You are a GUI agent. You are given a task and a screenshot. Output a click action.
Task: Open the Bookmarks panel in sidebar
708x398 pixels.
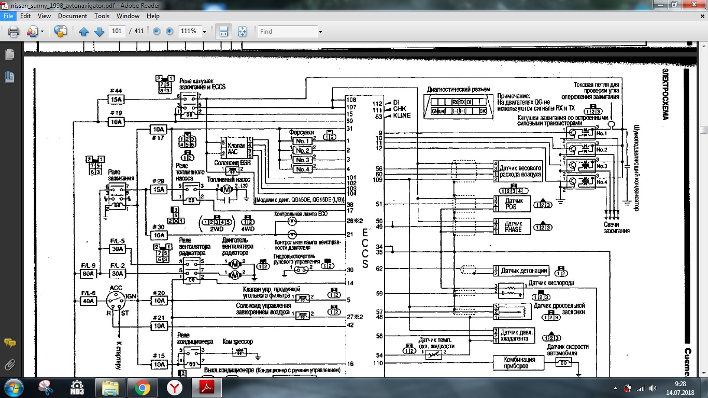[x=9, y=77]
